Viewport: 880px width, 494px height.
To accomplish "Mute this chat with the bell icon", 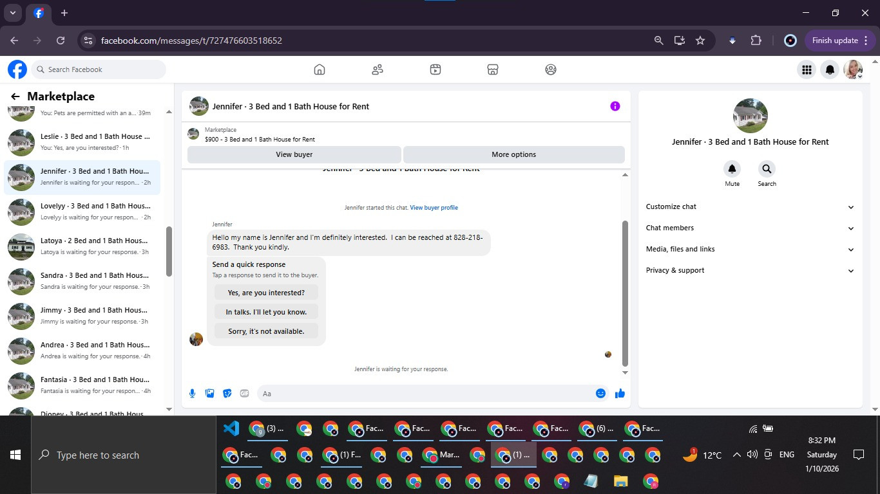I will coord(732,169).
